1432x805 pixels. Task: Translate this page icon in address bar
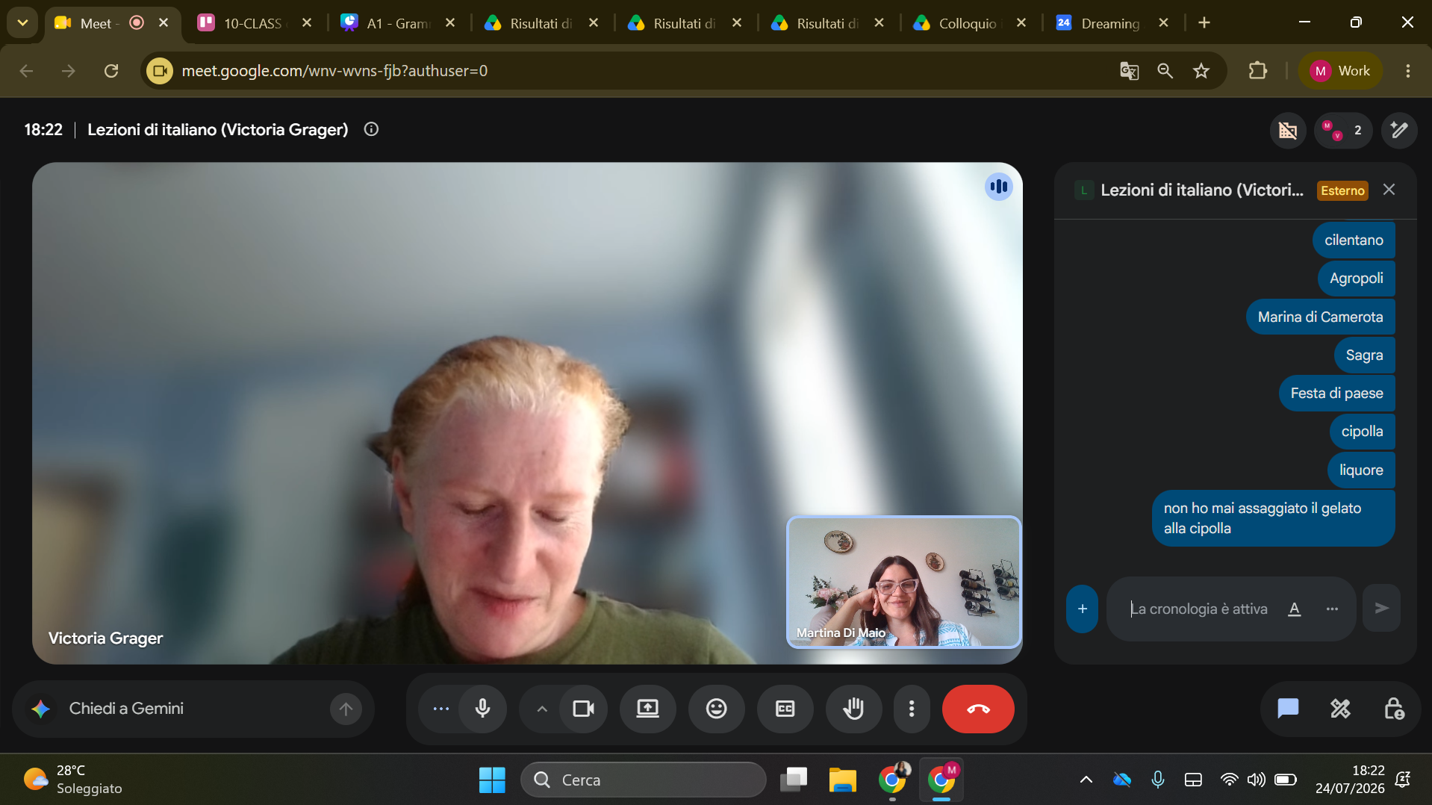(x=1129, y=71)
